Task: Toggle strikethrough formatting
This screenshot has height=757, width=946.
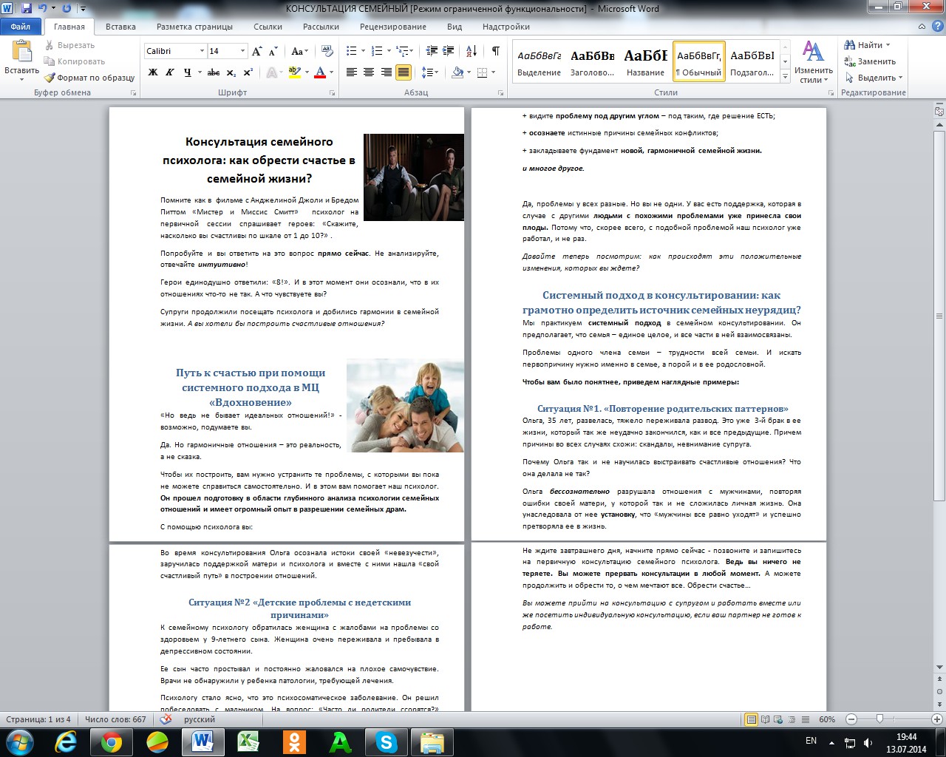Action: click(214, 72)
